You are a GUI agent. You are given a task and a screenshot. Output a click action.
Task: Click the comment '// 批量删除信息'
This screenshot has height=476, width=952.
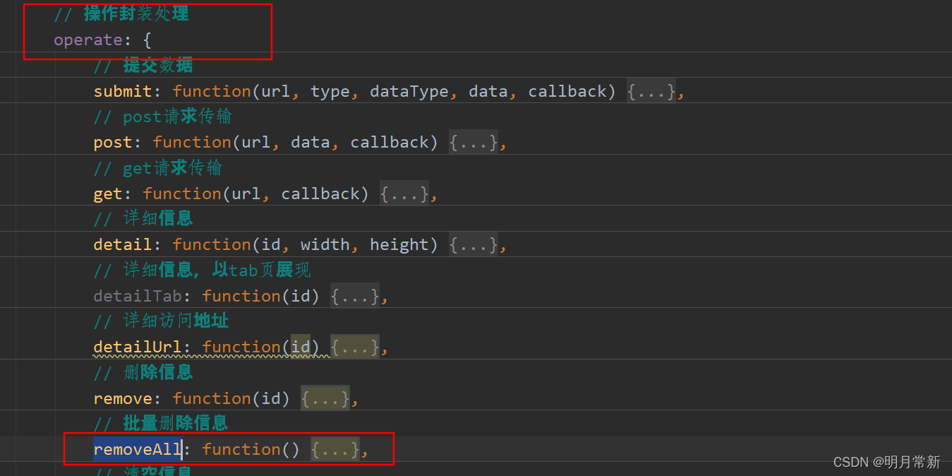160,423
